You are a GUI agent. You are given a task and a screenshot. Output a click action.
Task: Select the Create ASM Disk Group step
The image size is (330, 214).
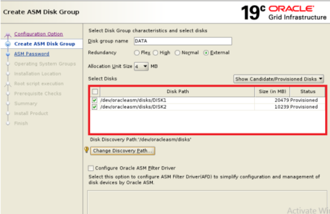pyautogui.click(x=45, y=44)
